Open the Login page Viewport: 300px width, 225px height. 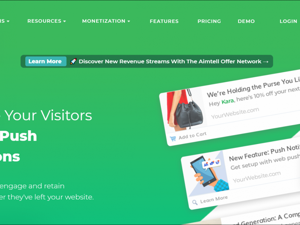(288, 21)
